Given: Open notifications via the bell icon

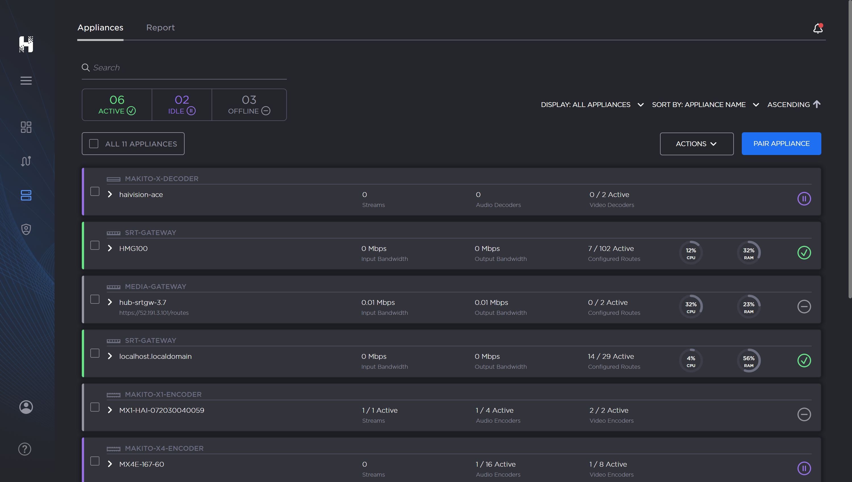Looking at the screenshot, I should tap(818, 29).
